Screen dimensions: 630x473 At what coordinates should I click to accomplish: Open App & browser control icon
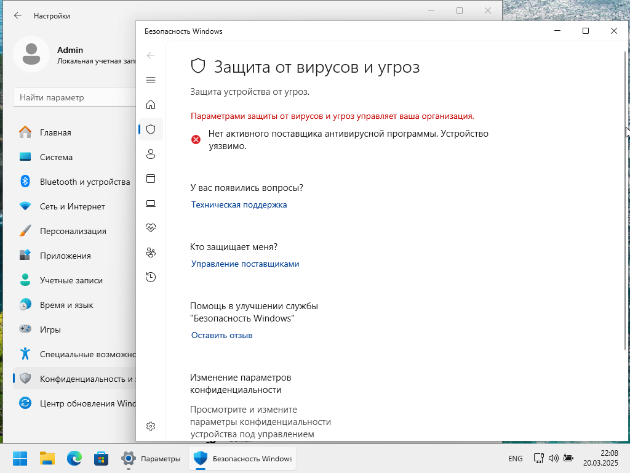point(151,179)
